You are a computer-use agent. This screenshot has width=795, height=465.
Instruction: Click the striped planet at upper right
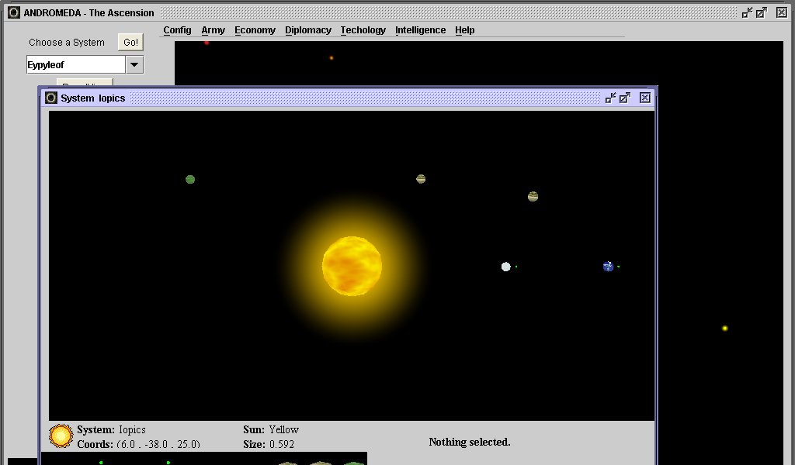click(533, 197)
